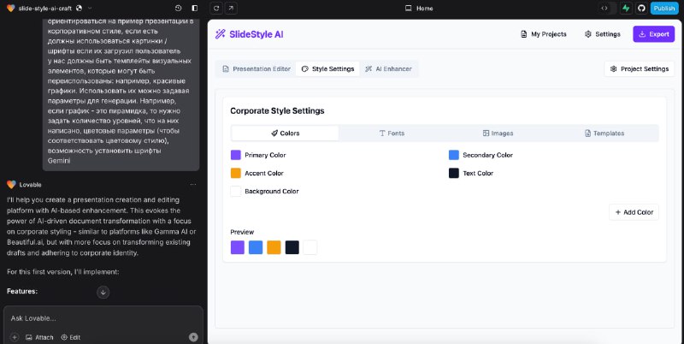The height and width of the screenshot is (344, 684).
Task: Open chat history clock icon
Action: pyautogui.click(x=178, y=8)
